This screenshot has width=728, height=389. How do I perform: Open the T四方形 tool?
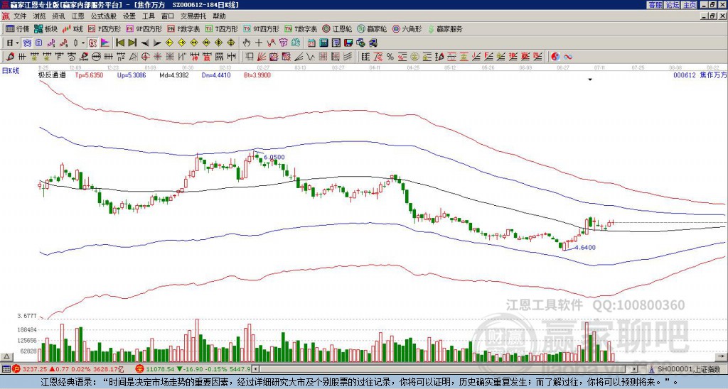click(x=222, y=28)
